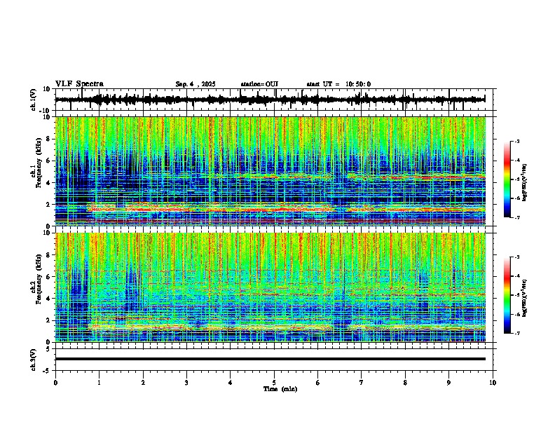555x429 pixels.
Task: Click the '-7' label on ch.2 colorbar
Action: tap(516, 333)
